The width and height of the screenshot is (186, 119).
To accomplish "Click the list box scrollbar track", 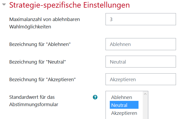I will pyautogui.click(x=145, y=108).
